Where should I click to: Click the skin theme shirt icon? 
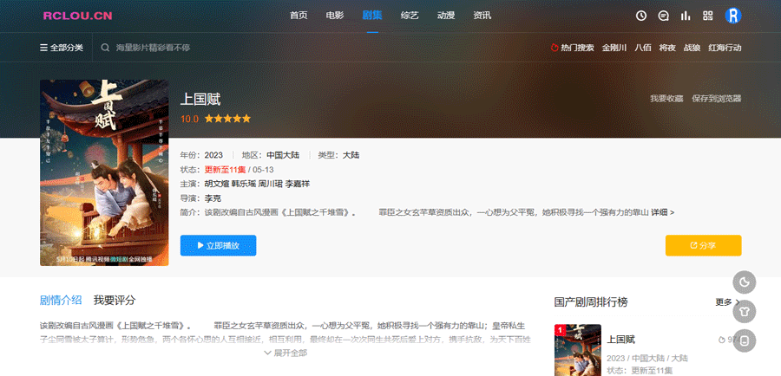(x=745, y=312)
